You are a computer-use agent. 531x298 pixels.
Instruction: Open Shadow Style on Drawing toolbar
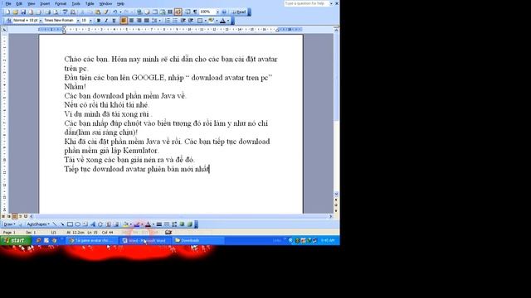pos(183,224)
